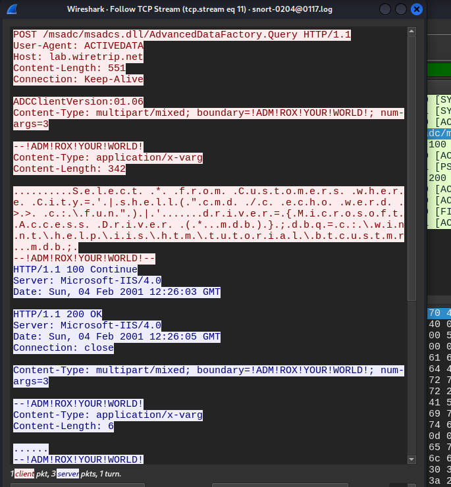The image size is (451, 487).
Task: Click the closing --!ADM!ROX!YOUR!WORLD!-- boundary line
Action: click(84, 258)
